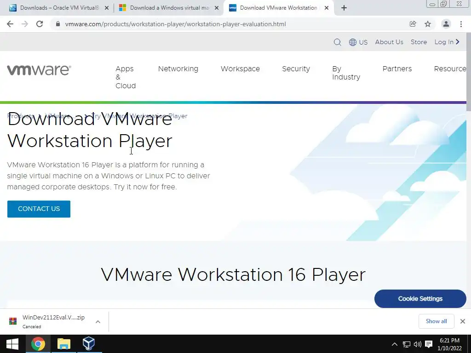This screenshot has height=353, width=471.
Task: Go back with the browser back arrow
Action: point(10,24)
